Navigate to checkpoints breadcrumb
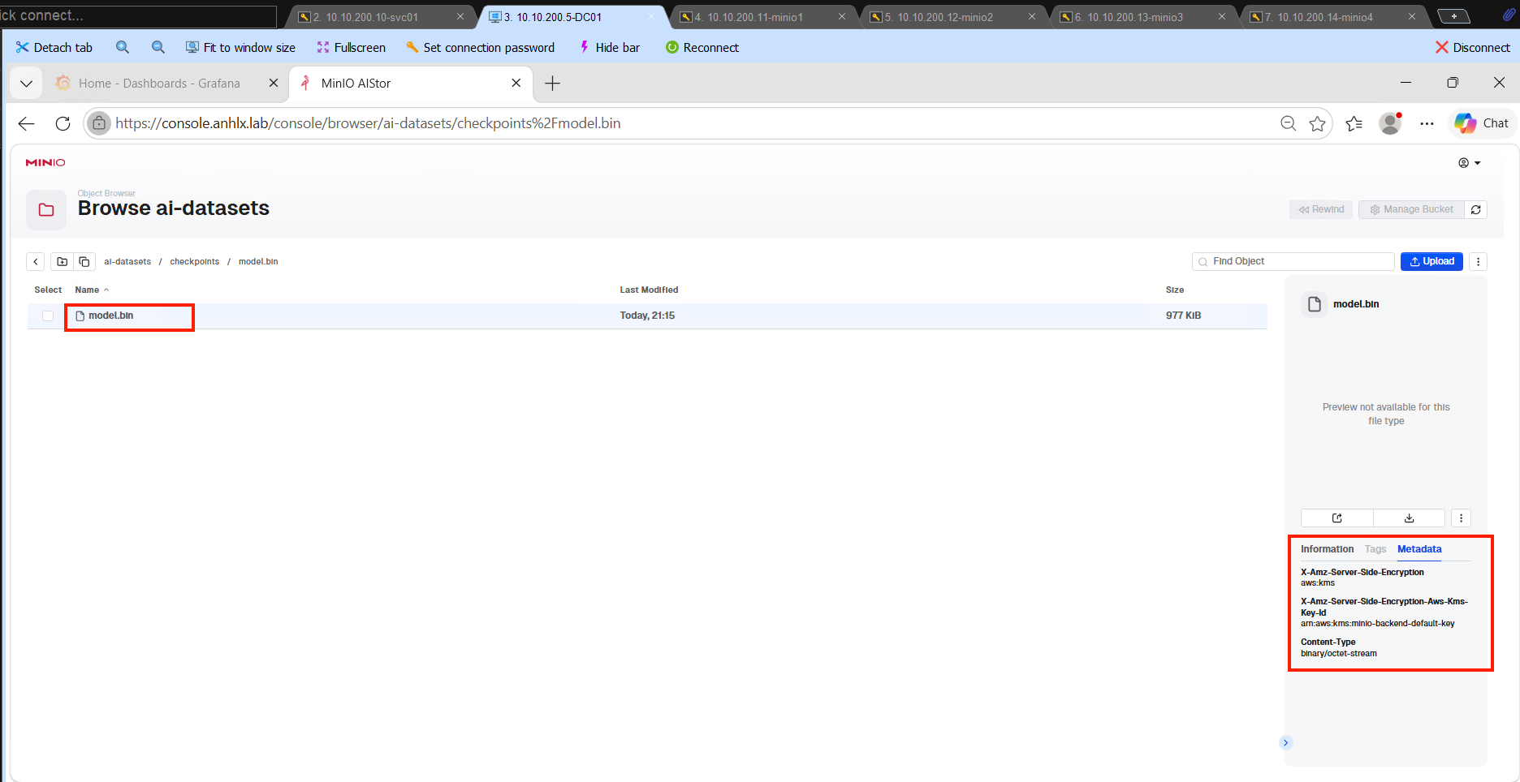Viewport: 1520px width, 782px height. coord(195,262)
